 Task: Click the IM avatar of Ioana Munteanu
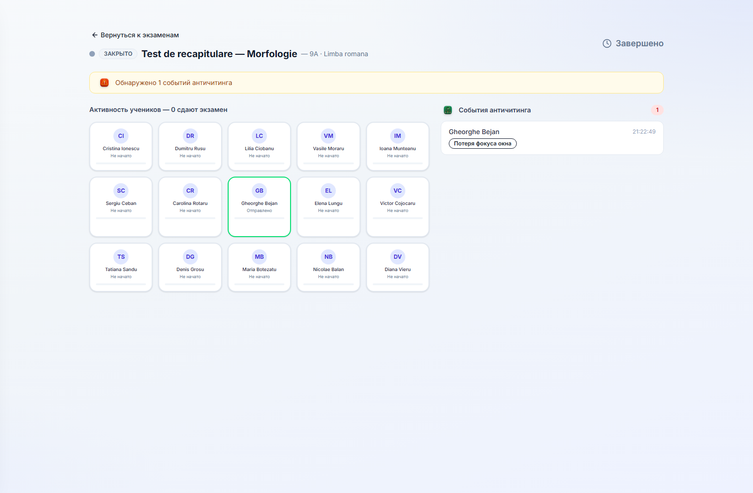click(x=398, y=136)
